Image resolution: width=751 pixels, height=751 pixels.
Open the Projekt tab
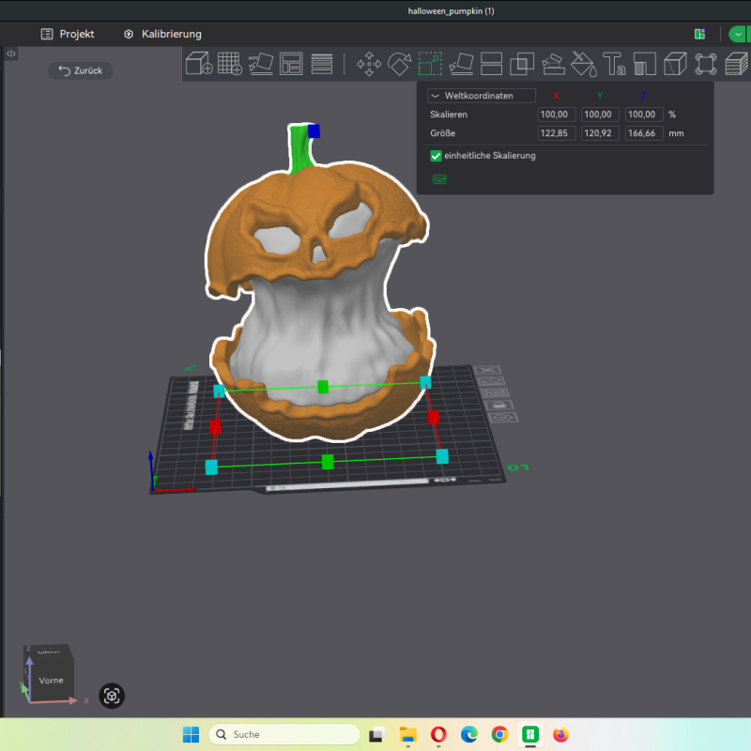(x=68, y=34)
